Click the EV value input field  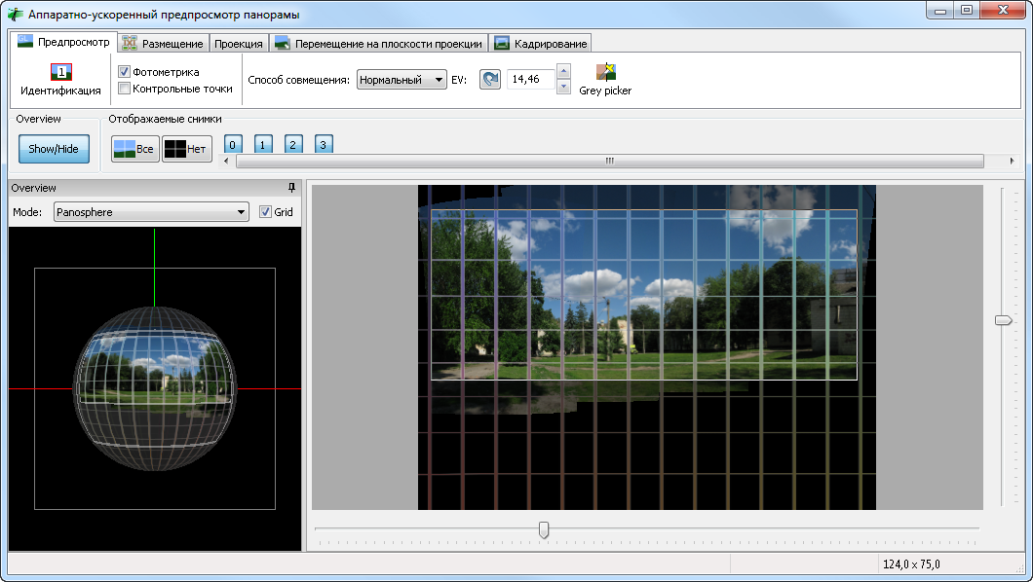[529, 80]
